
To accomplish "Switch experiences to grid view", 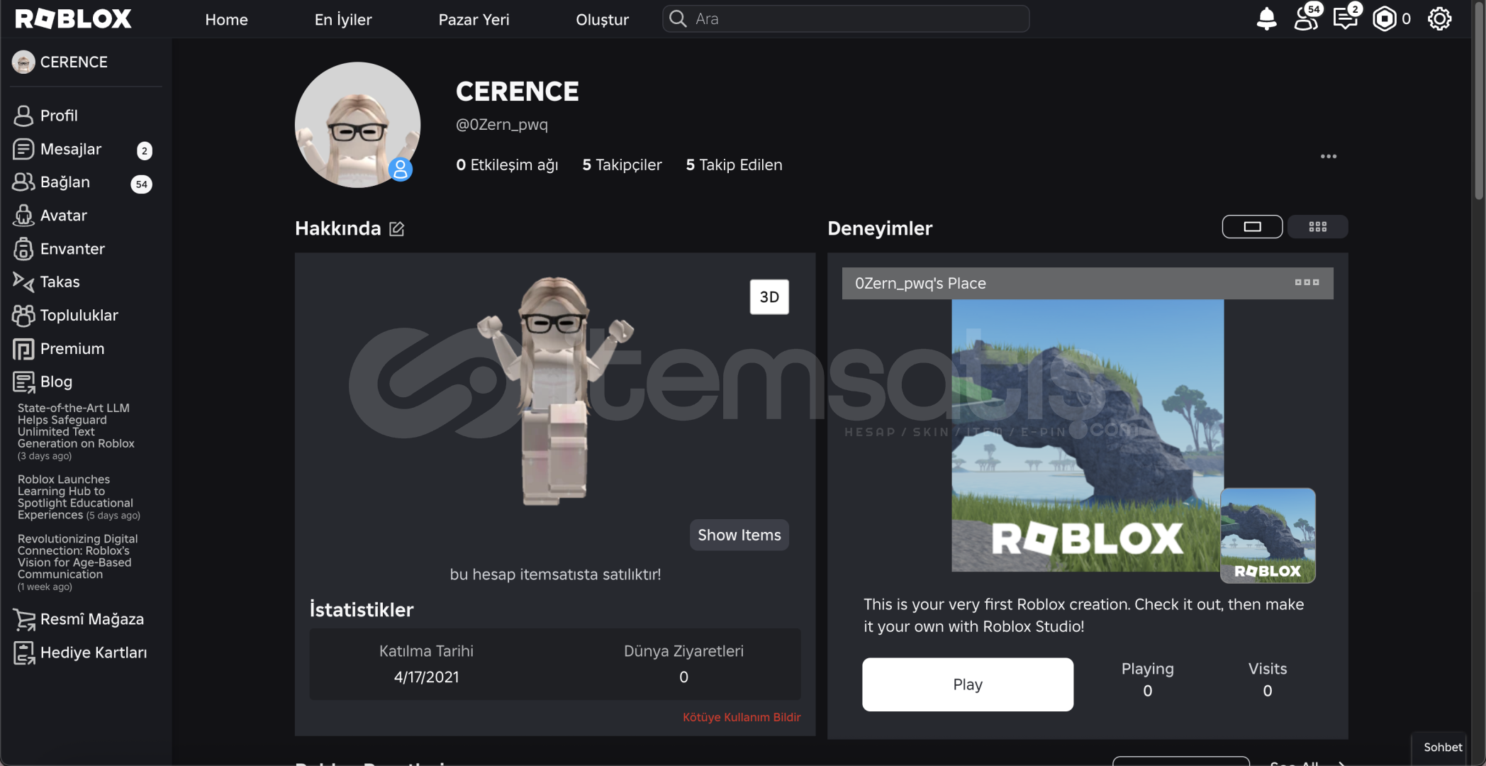I will [x=1317, y=227].
